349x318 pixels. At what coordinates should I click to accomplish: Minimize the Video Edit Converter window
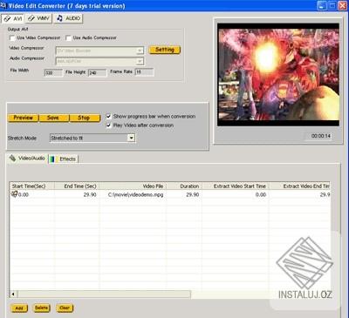[x=322, y=5]
